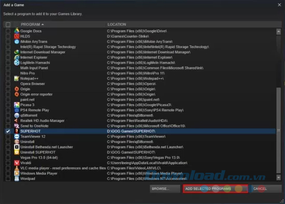Check the paint.net checkbox
Screen dimensions: 285x204
point(8,99)
